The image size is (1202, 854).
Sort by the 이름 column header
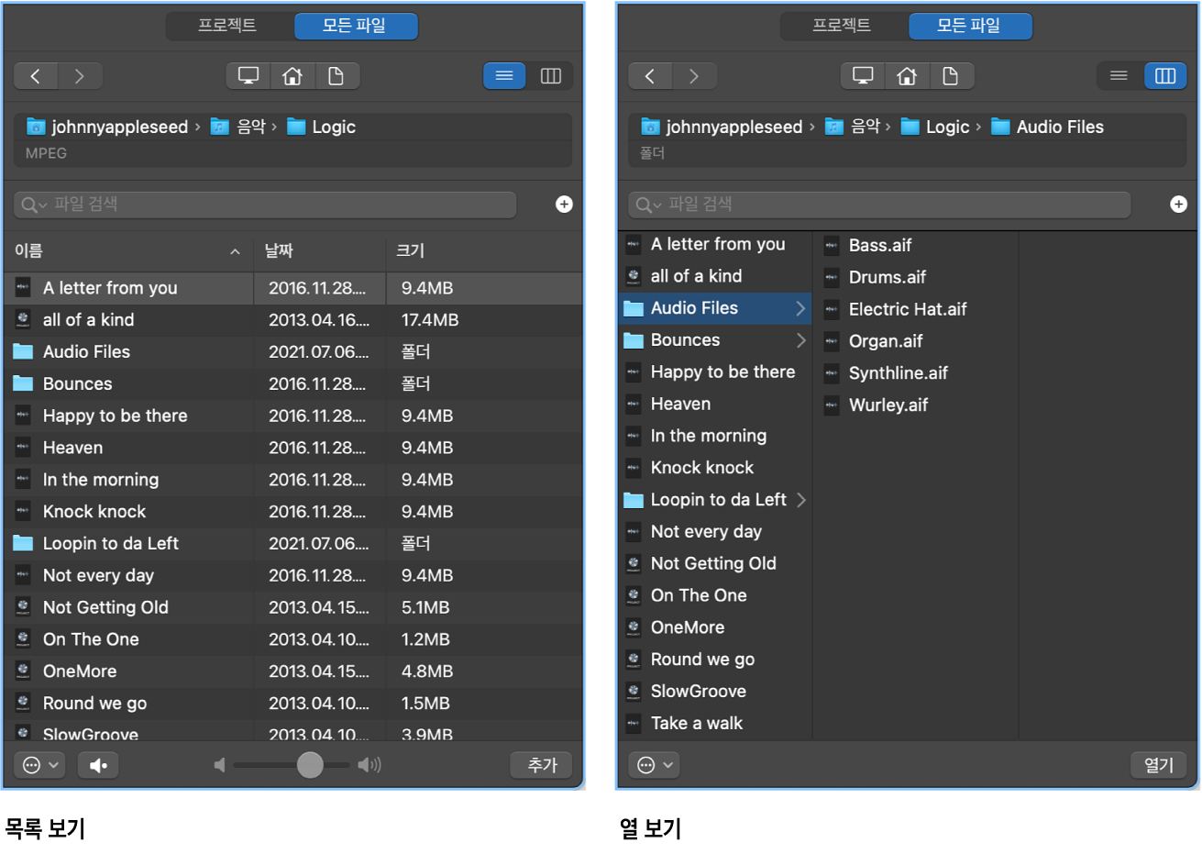[128, 251]
